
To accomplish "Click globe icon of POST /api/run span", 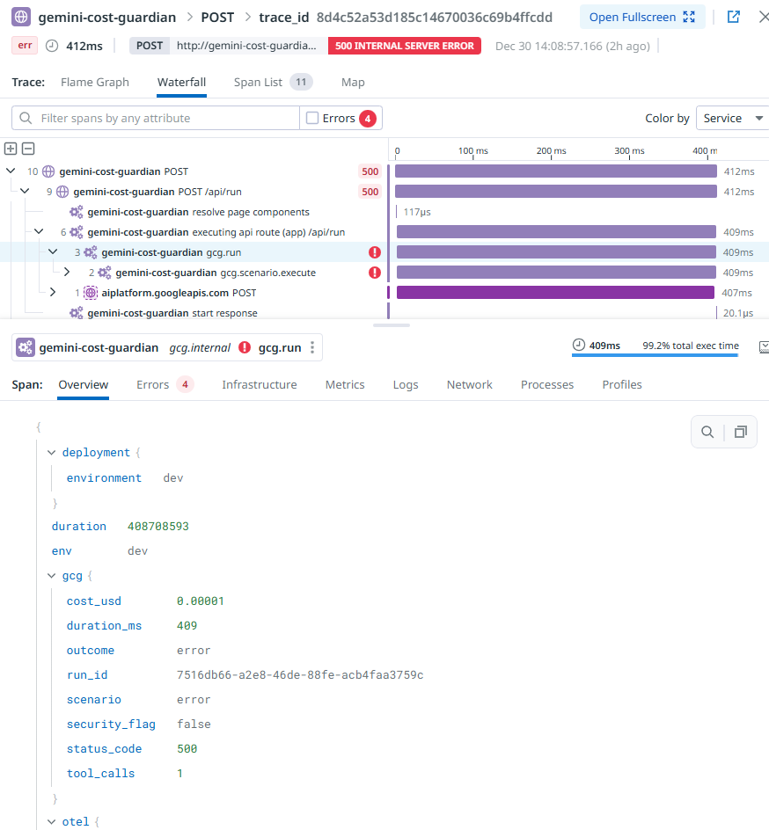I will pos(62,192).
